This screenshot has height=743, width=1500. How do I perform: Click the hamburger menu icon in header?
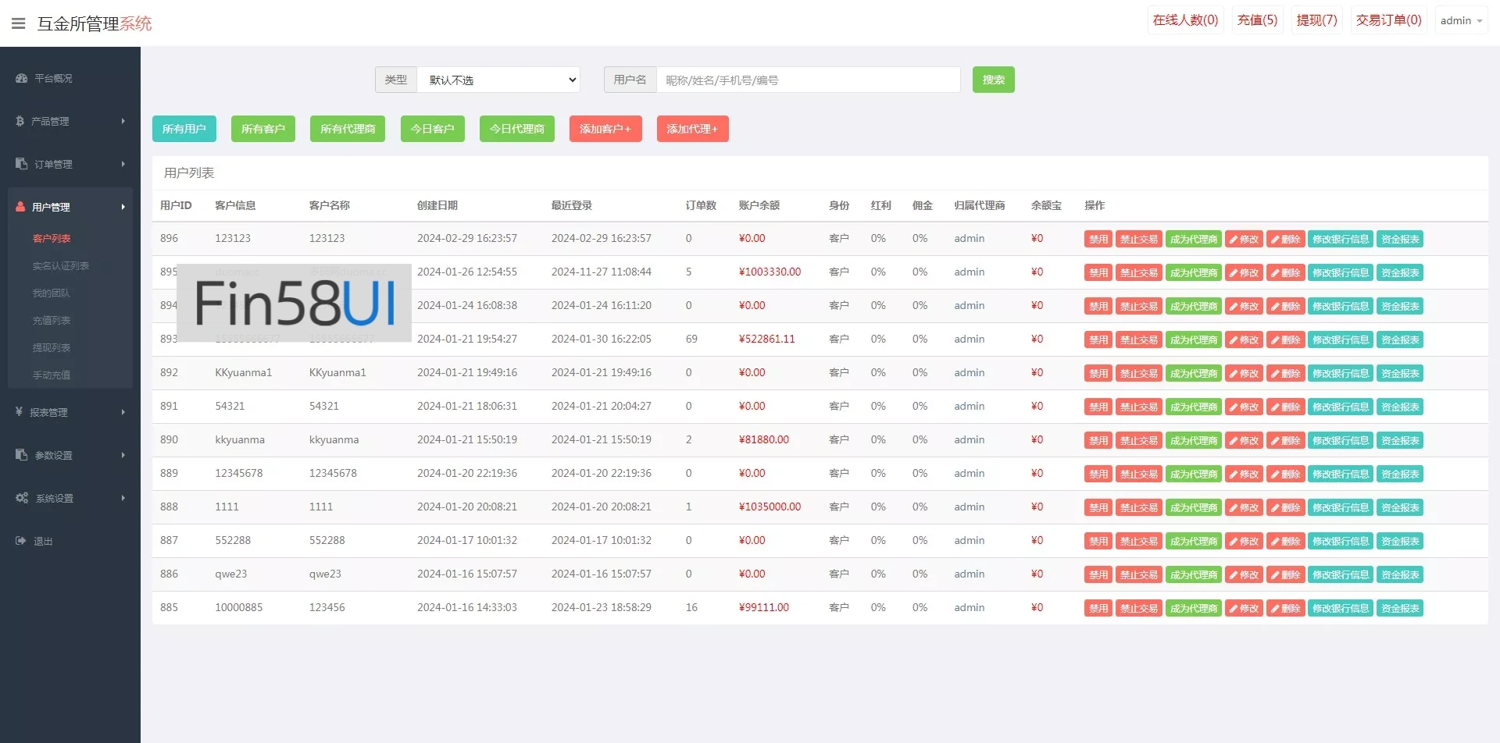click(19, 23)
